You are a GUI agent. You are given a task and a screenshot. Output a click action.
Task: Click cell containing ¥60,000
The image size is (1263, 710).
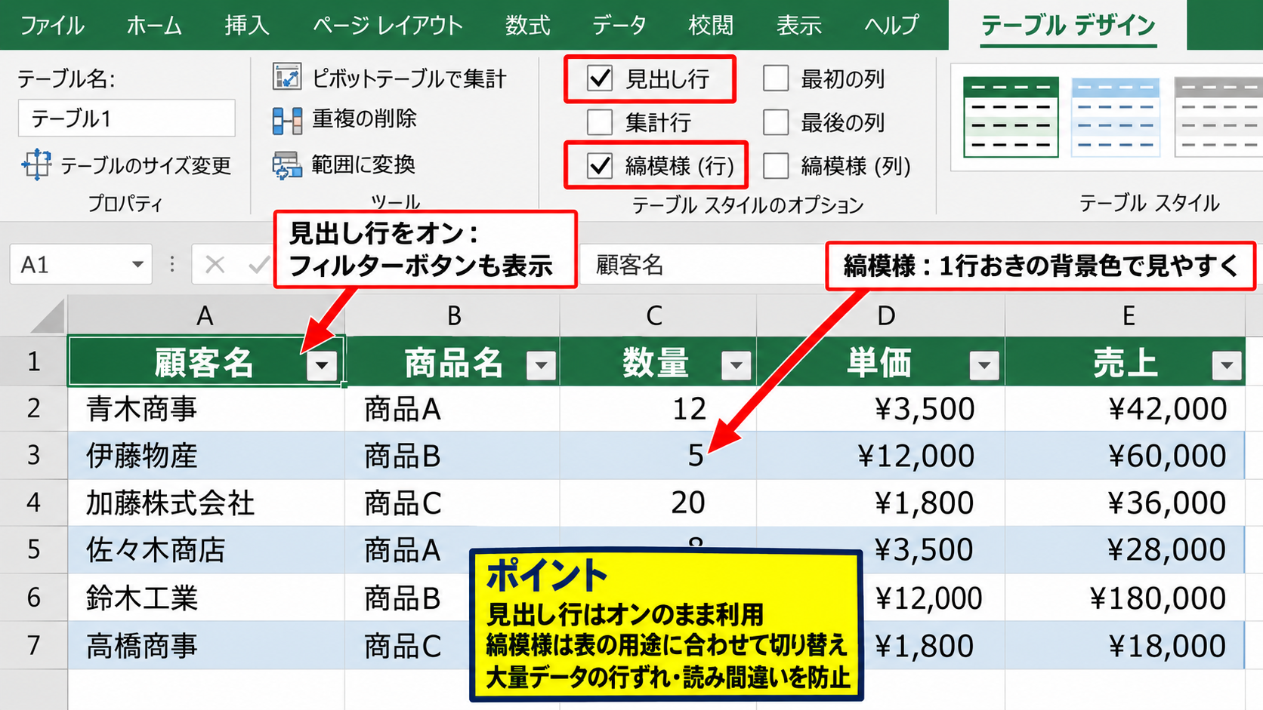[1125, 456]
